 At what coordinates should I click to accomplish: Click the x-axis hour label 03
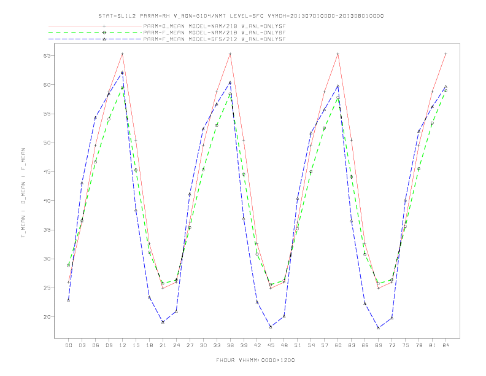tap(82, 345)
